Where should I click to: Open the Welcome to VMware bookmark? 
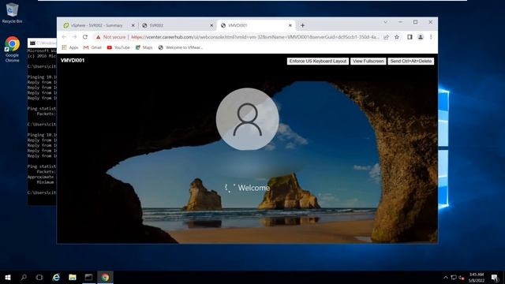coord(181,47)
